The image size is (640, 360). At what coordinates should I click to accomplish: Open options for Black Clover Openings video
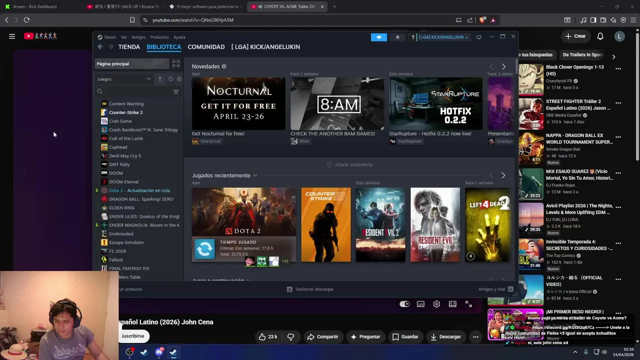pyautogui.click(x=618, y=68)
